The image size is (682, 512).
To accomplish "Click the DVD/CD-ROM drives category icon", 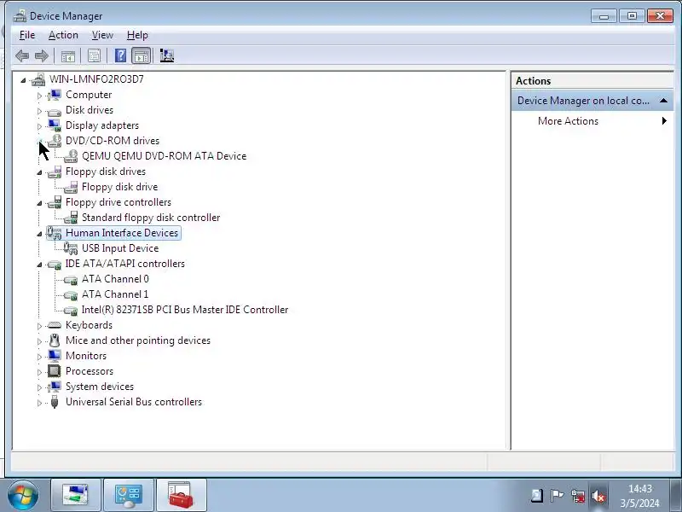I will pyautogui.click(x=55, y=141).
